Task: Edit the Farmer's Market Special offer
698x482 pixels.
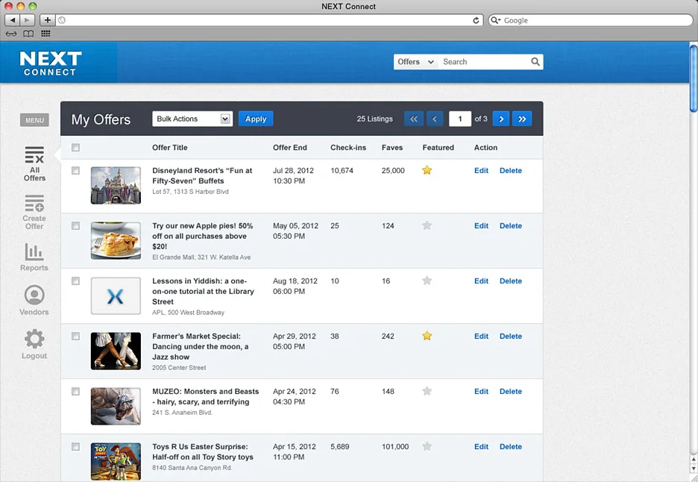Action: coord(481,337)
